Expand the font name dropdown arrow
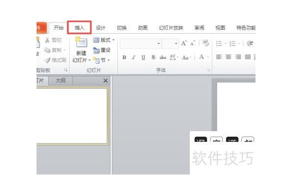Image resolution: width=292 pixels, height=195 pixels. click(x=159, y=43)
